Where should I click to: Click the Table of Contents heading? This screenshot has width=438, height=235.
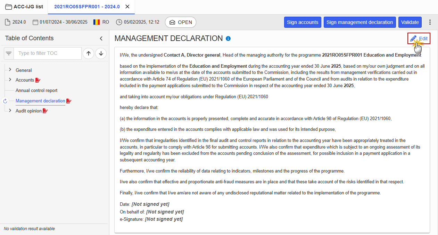click(x=29, y=38)
